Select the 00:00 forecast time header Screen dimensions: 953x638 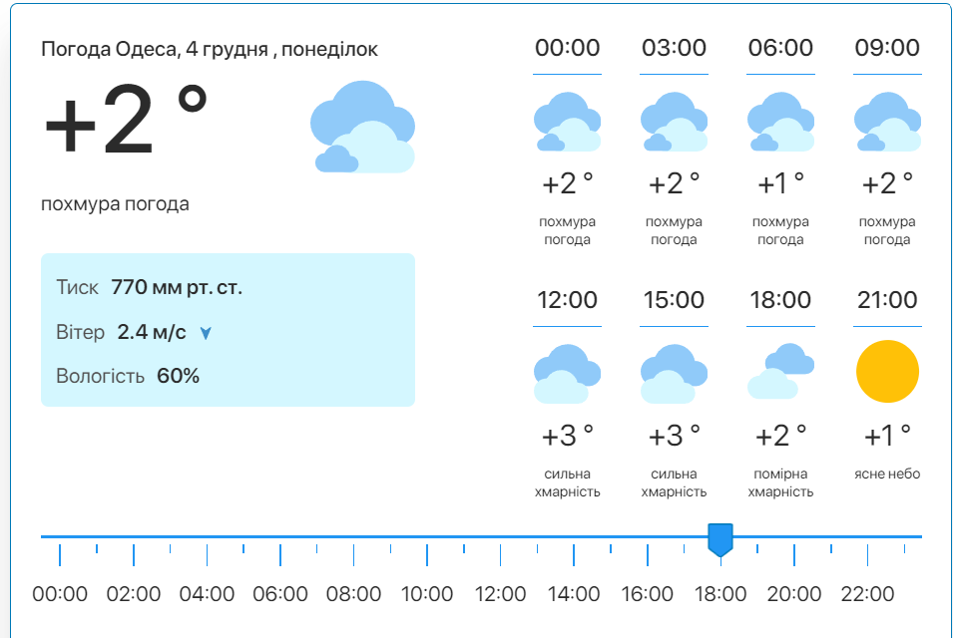click(567, 48)
